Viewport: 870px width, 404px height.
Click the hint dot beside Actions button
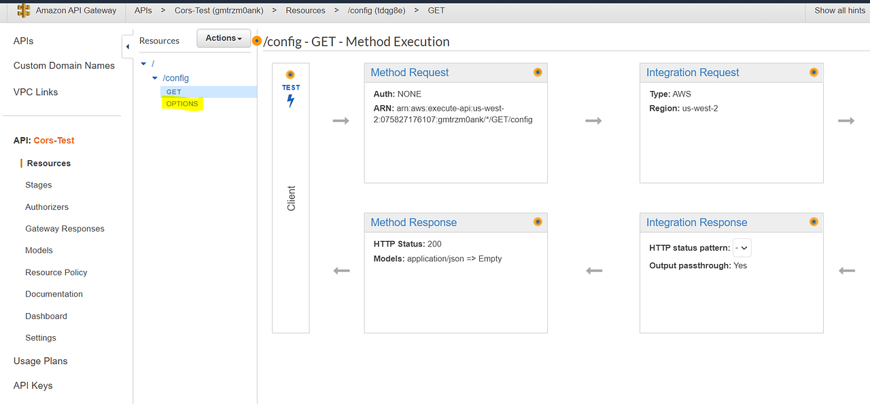pos(257,41)
